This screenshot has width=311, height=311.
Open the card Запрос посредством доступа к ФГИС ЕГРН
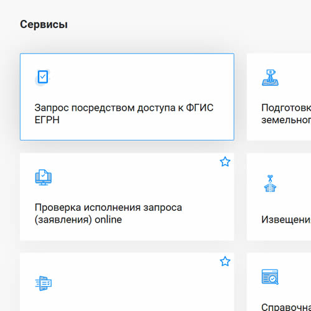click(x=127, y=97)
